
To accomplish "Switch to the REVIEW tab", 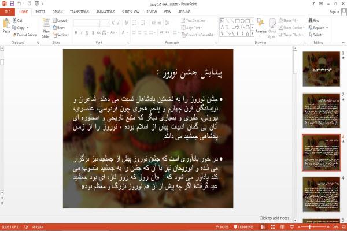I will tap(152, 12).
